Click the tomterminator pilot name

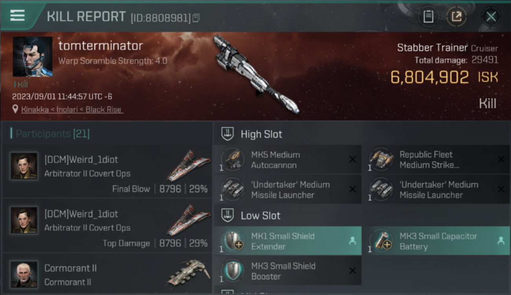(101, 46)
